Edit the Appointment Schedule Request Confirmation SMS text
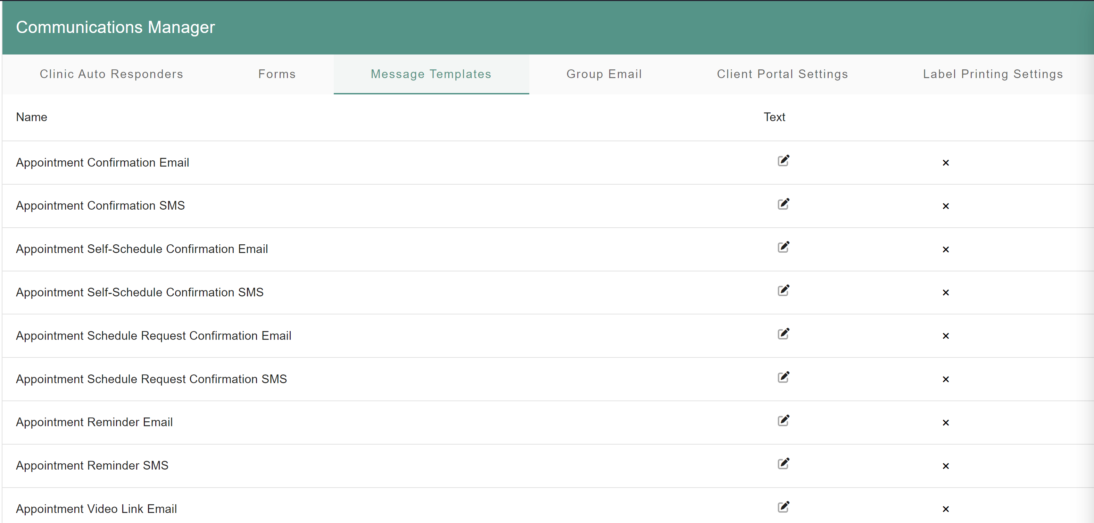 (x=783, y=377)
